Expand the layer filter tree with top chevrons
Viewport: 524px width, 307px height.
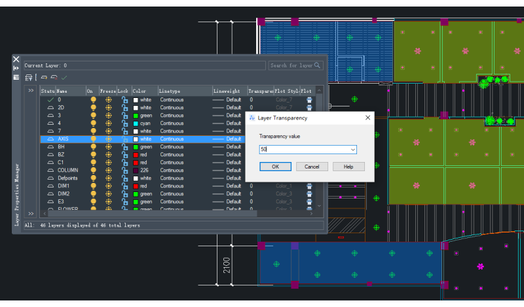pos(31,91)
